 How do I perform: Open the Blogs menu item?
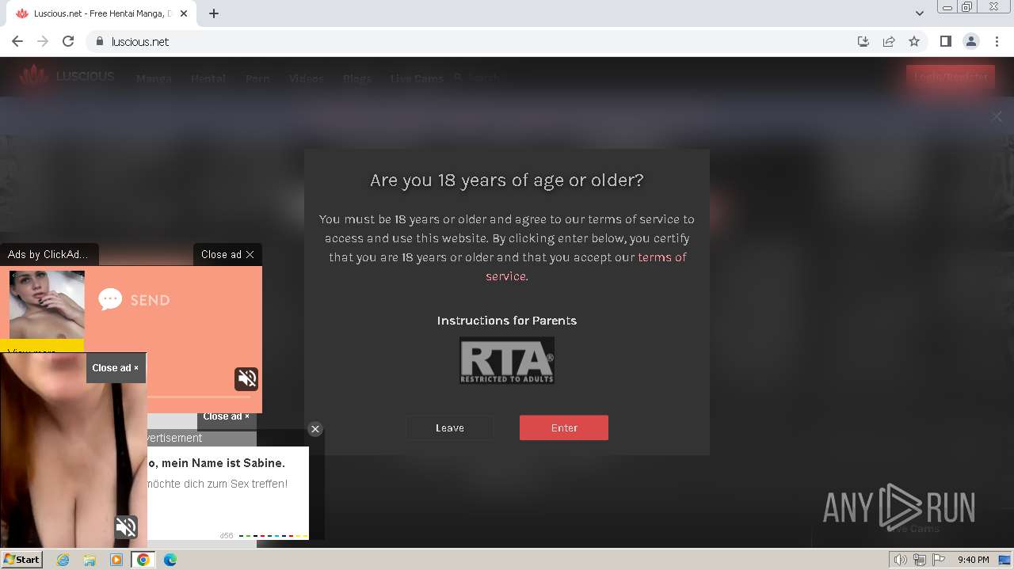pyautogui.click(x=357, y=78)
